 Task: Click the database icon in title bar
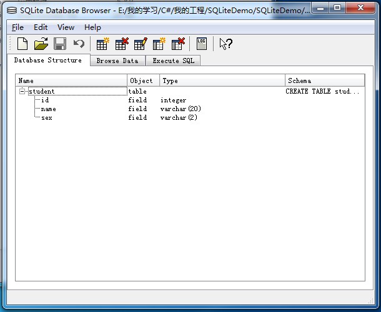12,10
